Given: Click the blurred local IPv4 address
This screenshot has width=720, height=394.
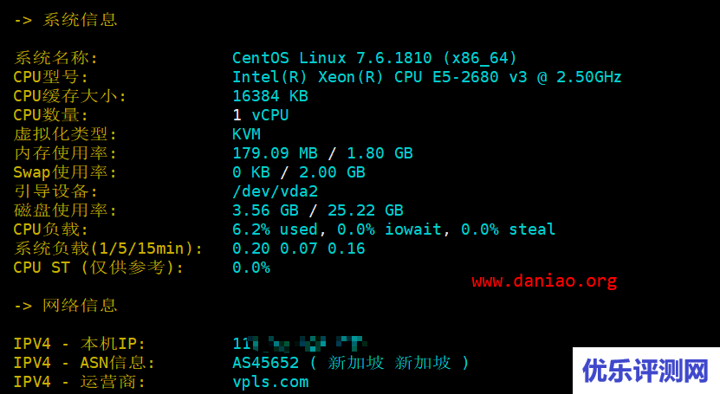Looking at the screenshot, I should tap(300, 344).
